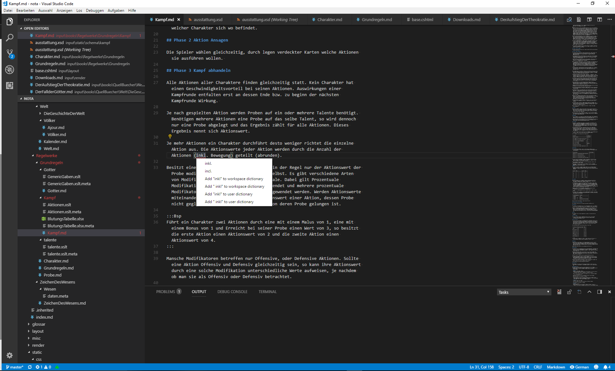This screenshot has width=615, height=371.
Task: Clear the output panel
Action: (x=559, y=292)
